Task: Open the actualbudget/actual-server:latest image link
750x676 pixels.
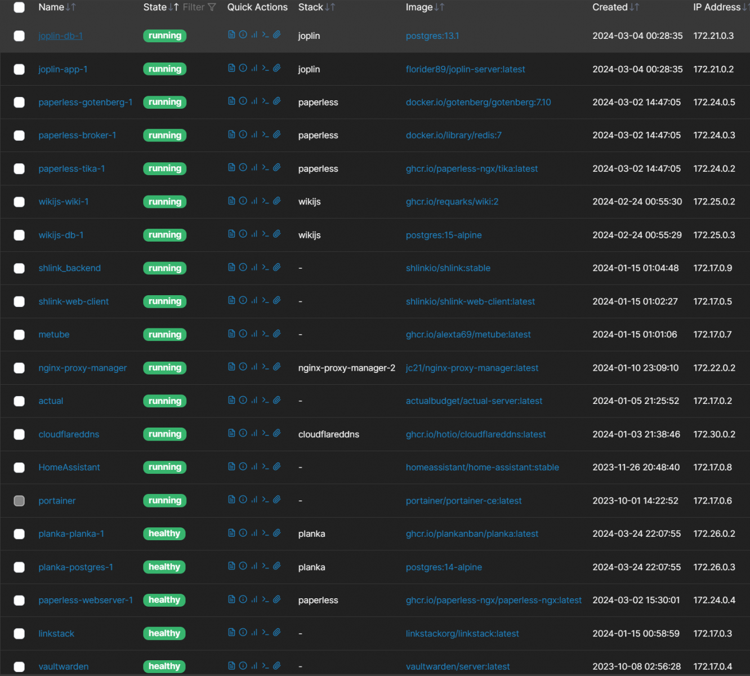Action: coord(474,401)
